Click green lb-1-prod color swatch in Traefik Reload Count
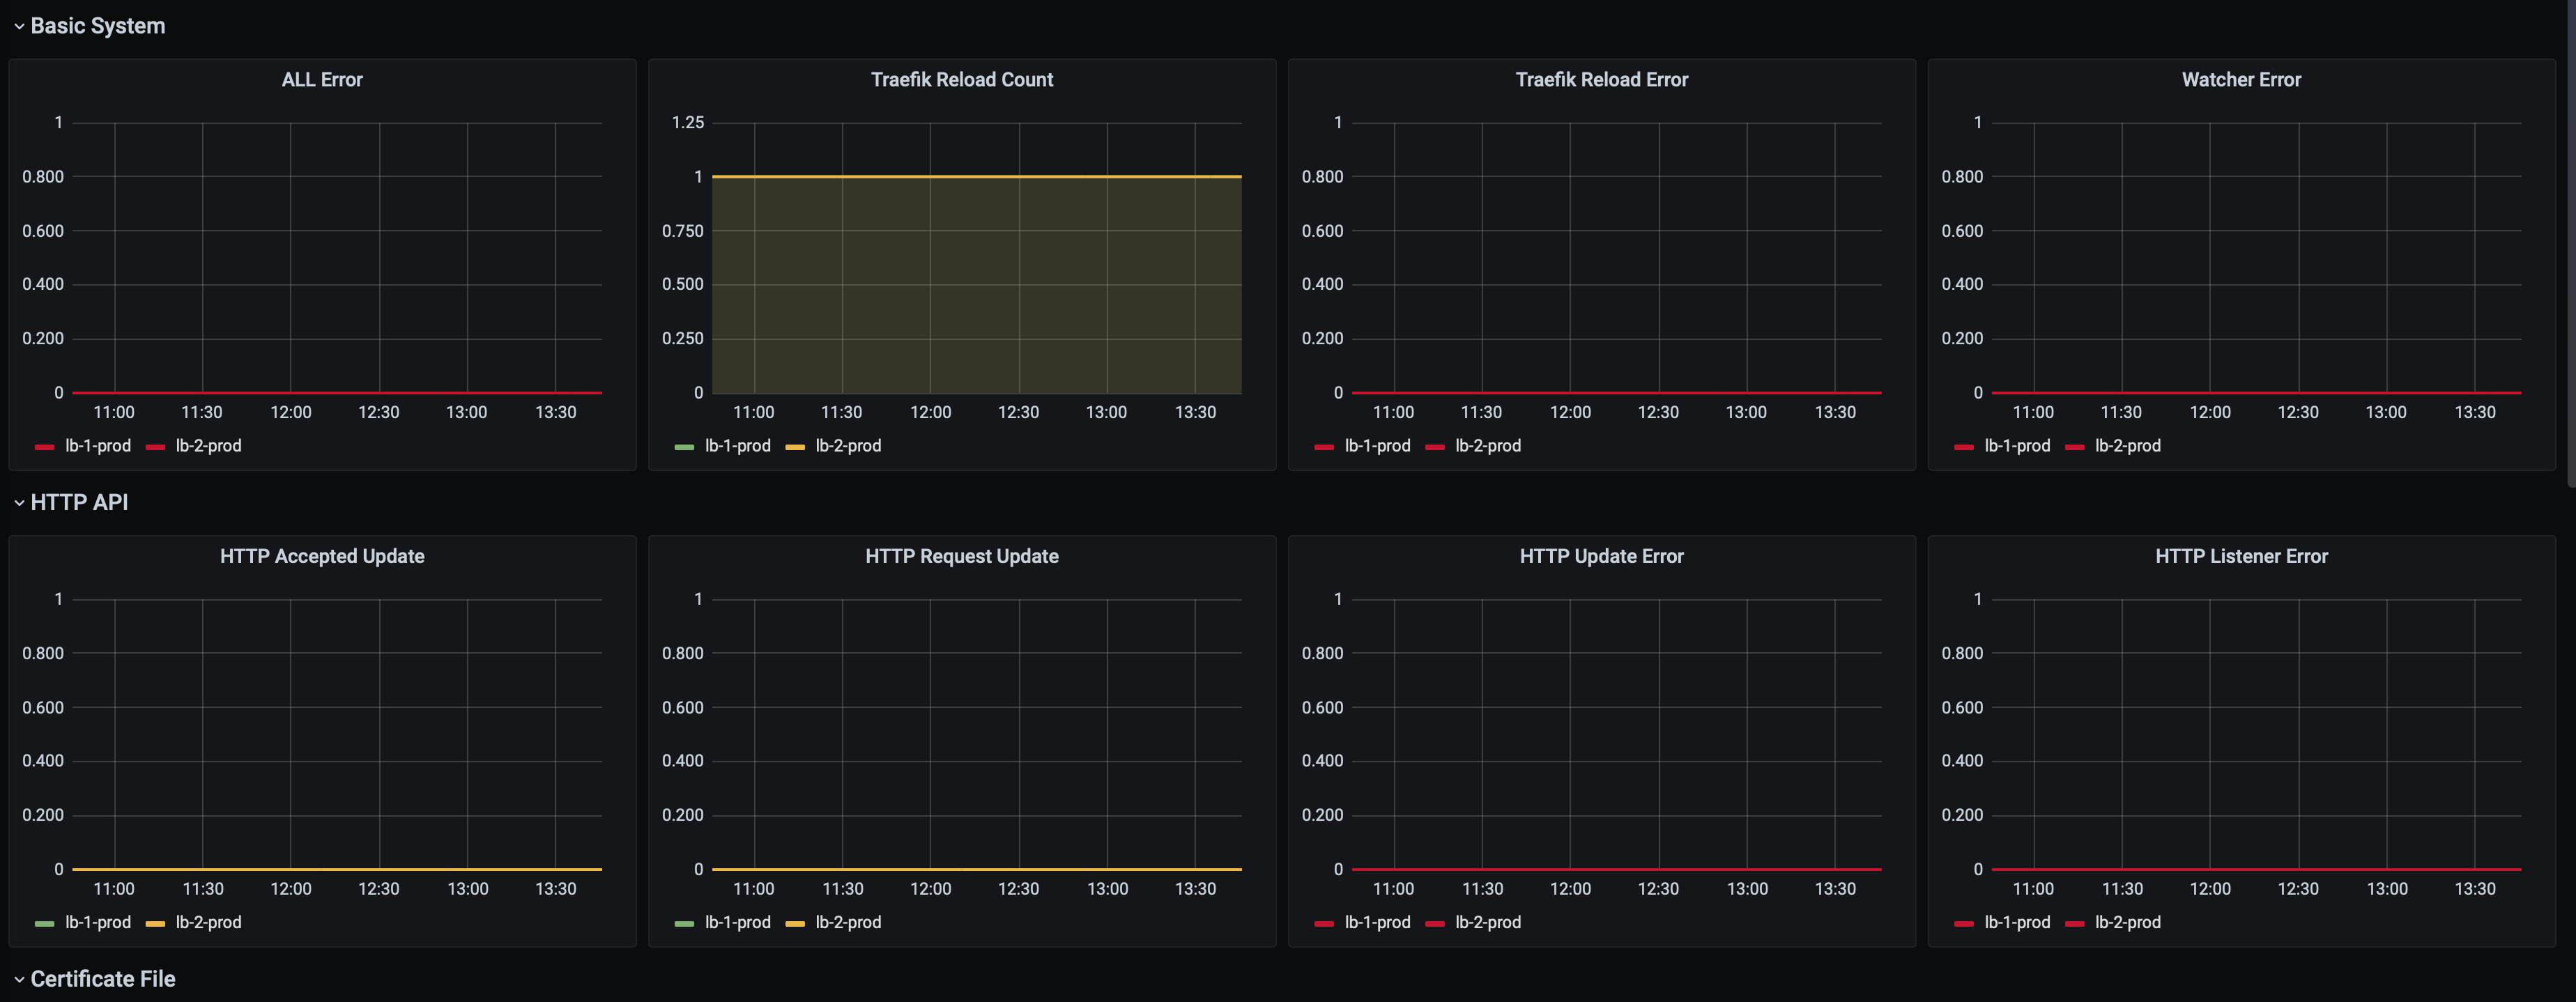The image size is (2576, 1002). (x=684, y=447)
